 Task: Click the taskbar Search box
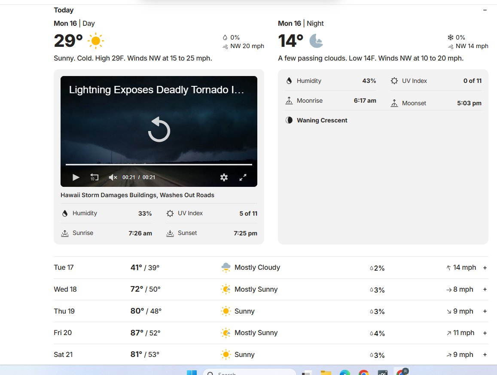[x=250, y=372]
